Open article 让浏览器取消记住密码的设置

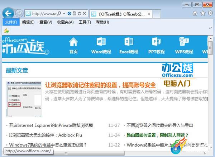100,85
